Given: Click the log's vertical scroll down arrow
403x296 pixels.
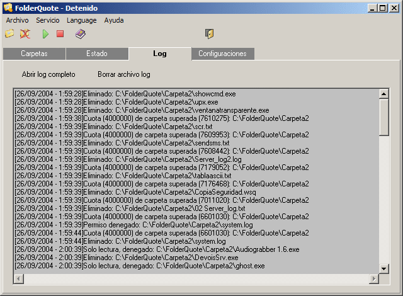Looking at the screenshot, I should tap(383, 269).
